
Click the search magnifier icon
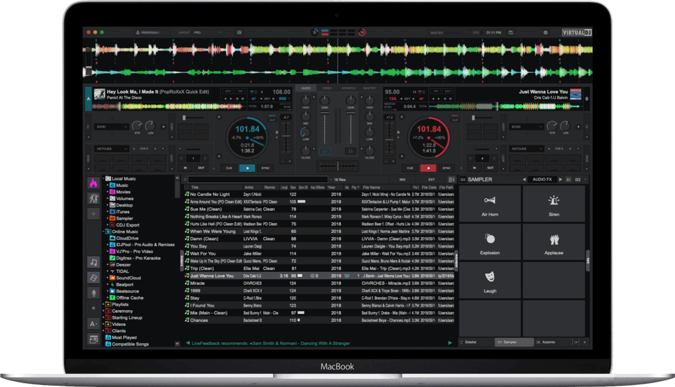pos(185,180)
